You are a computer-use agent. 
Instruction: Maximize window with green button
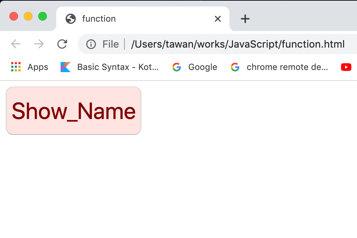click(x=43, y=16)
